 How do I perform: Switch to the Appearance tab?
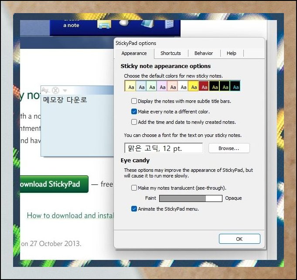coord(134,53)
